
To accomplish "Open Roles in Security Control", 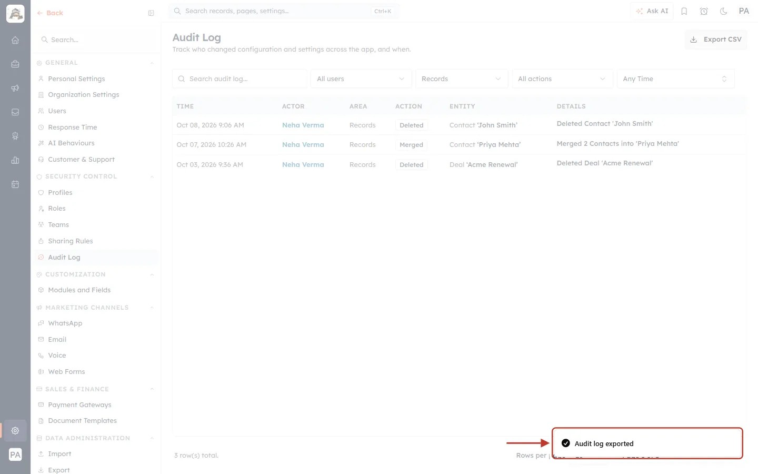I will tap(57, 209).
